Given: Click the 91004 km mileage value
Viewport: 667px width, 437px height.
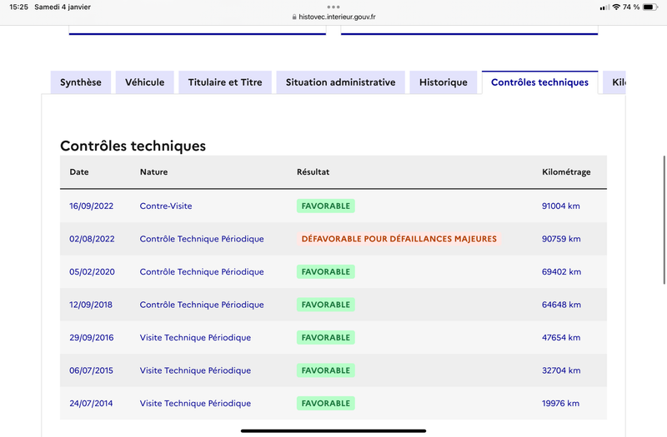Looking at the screenshot, I should coord(560,206).
